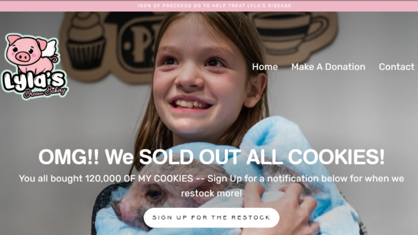418x235 pixels.
Task: Click the word "COOKIES!" in the headline
Action: tap(336, 157)
